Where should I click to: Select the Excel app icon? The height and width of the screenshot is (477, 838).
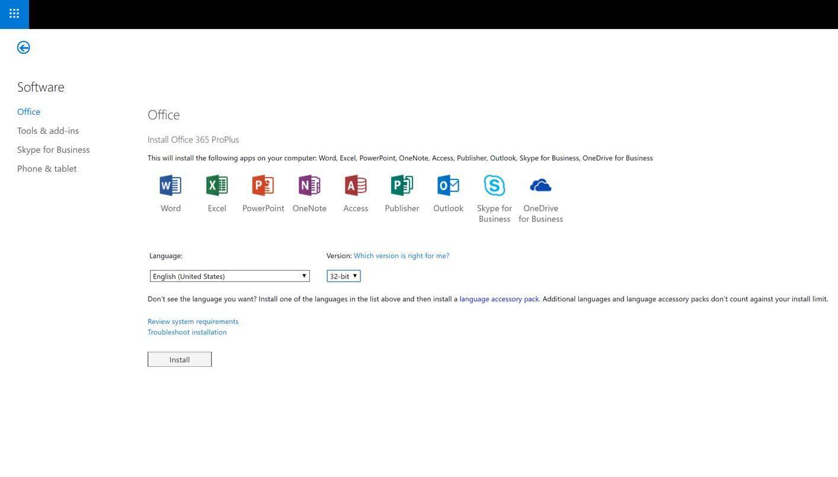pyautogui.click(x=217, y=185)
